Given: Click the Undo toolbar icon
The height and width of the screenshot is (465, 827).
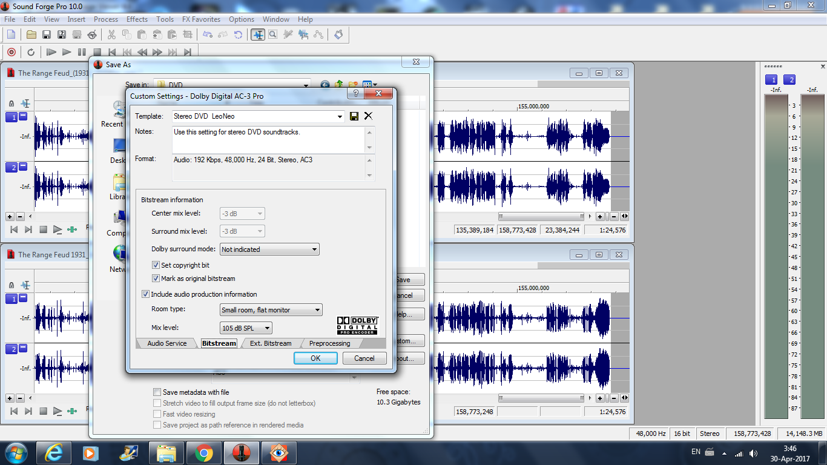Looking at the screenshot, I should [x=208, y=35].
